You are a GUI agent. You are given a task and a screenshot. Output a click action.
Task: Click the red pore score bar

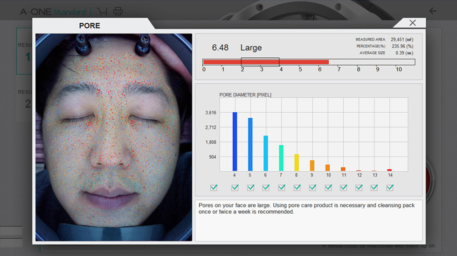tap(266, 61)
